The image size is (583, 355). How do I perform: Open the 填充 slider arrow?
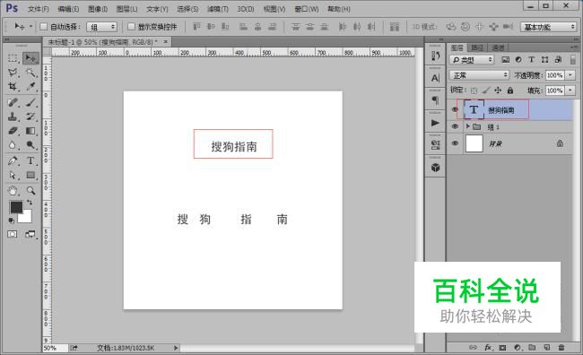click(570, 91)
